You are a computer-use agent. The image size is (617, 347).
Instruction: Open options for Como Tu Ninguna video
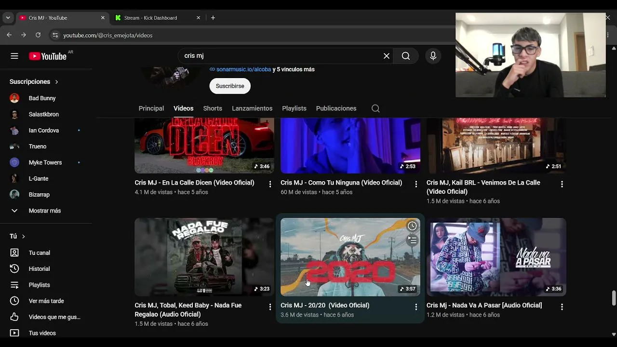[416, 184]
